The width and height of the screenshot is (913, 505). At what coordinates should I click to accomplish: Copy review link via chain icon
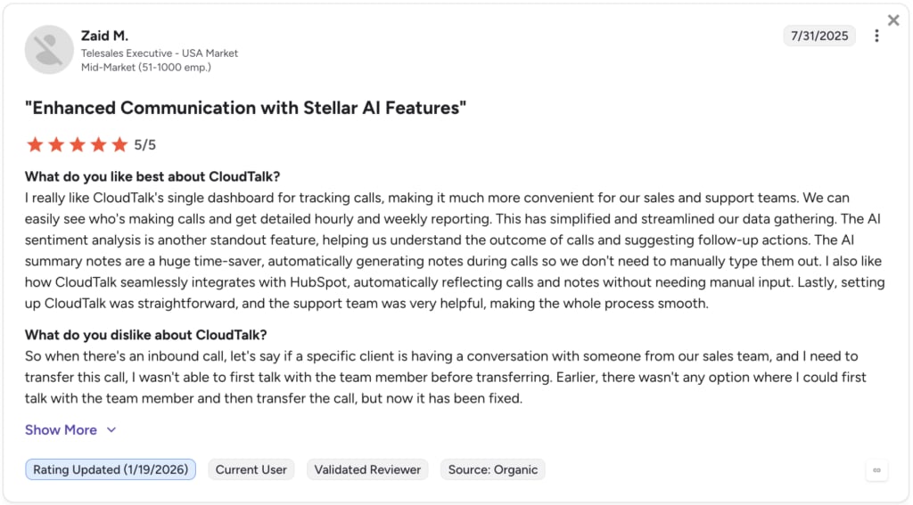[876, 470]
